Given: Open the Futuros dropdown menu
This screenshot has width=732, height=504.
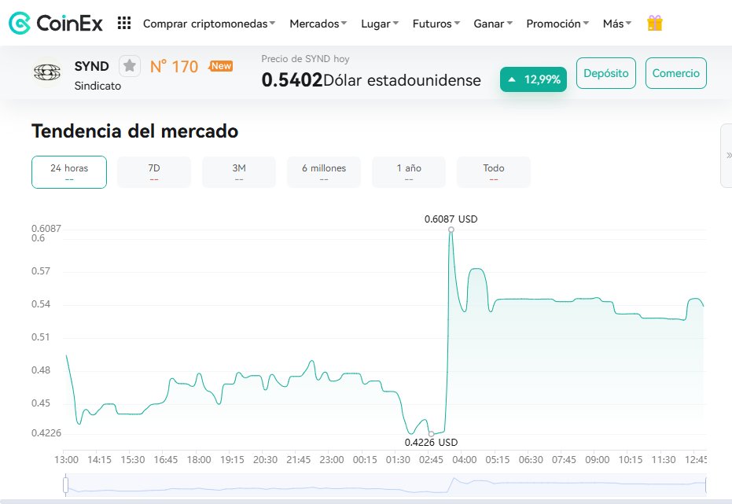Looking at the screenshot, I should coord(436,24).
